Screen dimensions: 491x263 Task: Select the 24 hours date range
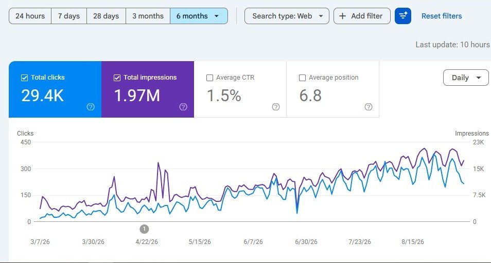click(30, 16)
